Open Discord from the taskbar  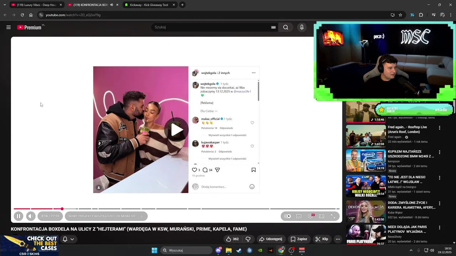click(218, 250)
